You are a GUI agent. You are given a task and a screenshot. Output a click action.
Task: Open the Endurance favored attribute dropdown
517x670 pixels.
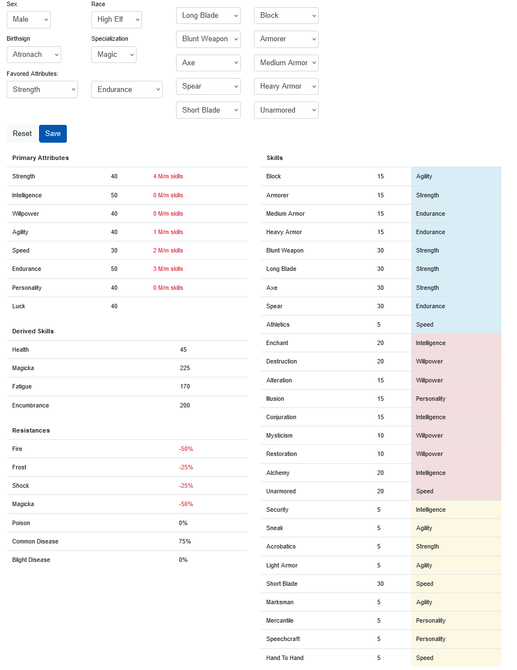[x=127, y=89]
